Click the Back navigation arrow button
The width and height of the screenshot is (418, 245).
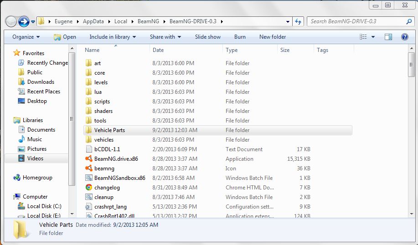11,21
